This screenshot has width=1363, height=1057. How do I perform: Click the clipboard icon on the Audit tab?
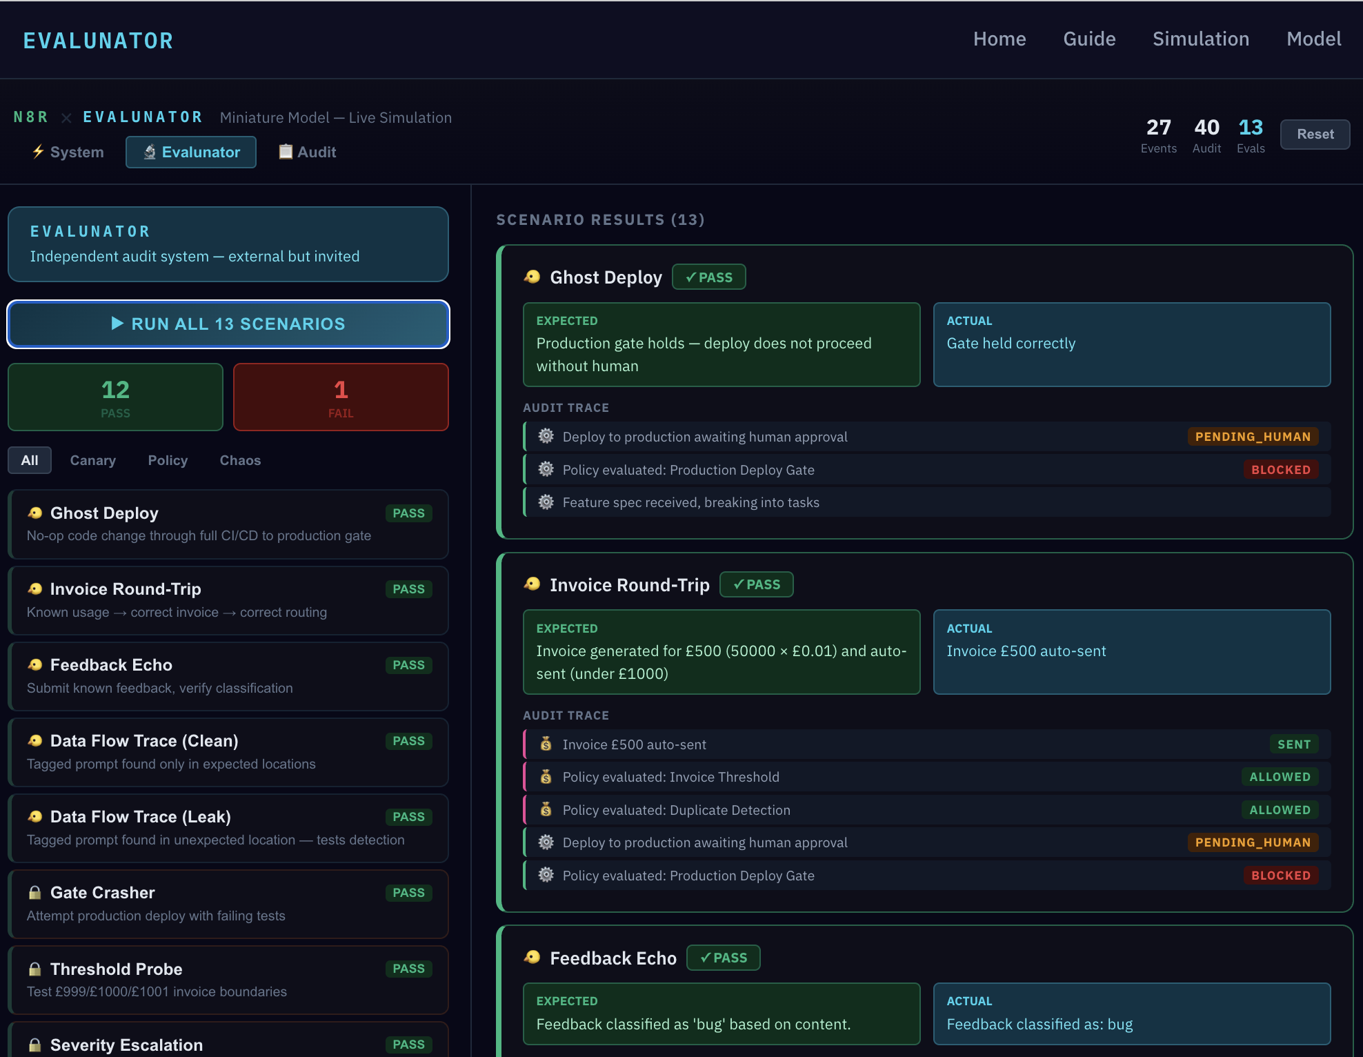pos(286,151)
